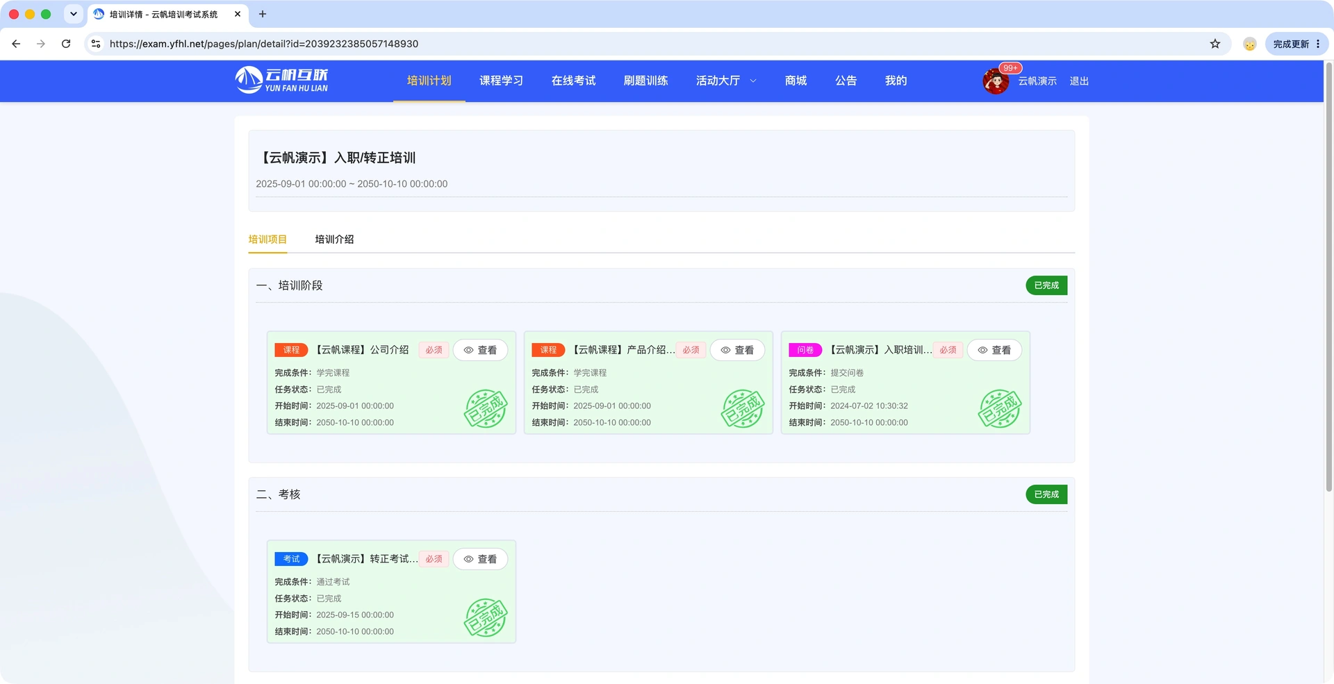Screen dimensions: 1334x684
Task: Open the tab search dropdown arrow
Action: click(73, 14)
